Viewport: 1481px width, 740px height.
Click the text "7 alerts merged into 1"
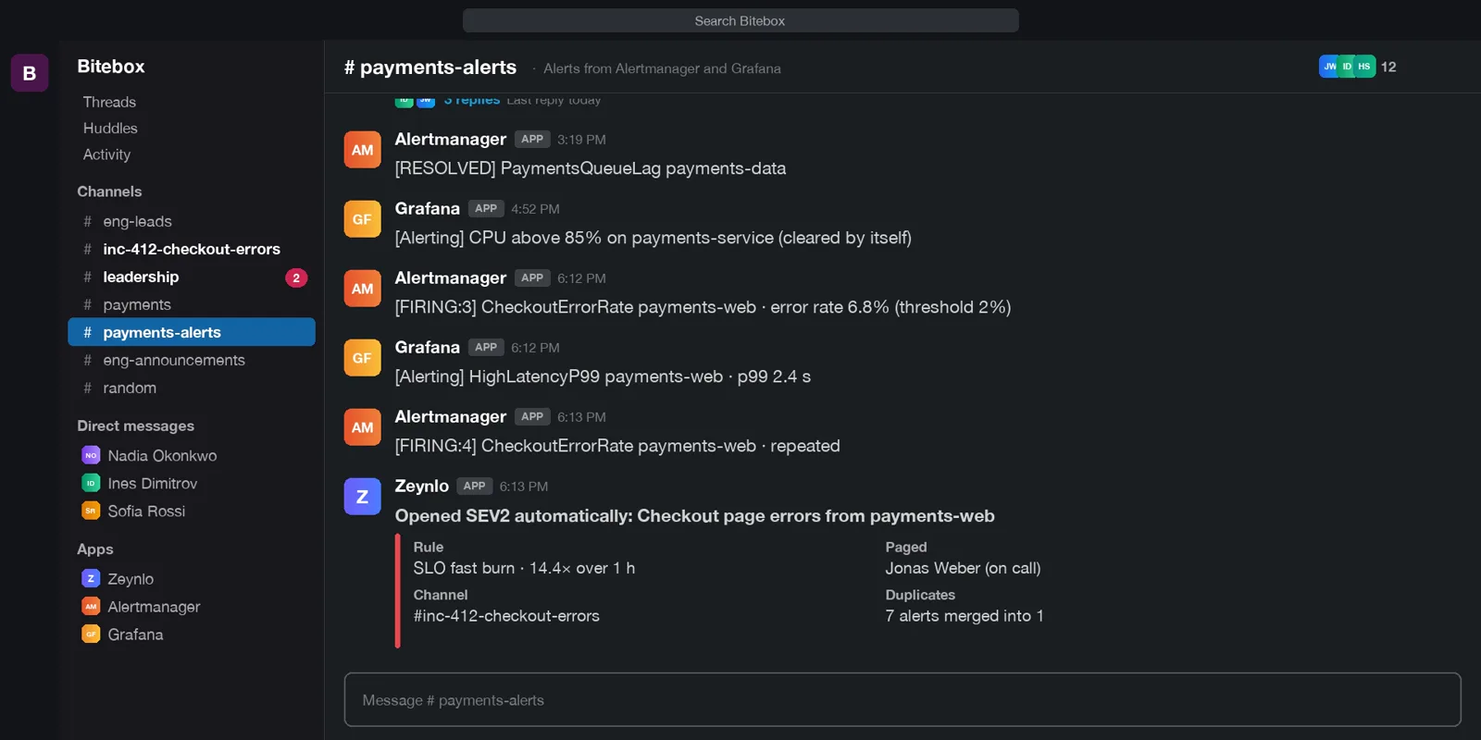click(965, 616)
